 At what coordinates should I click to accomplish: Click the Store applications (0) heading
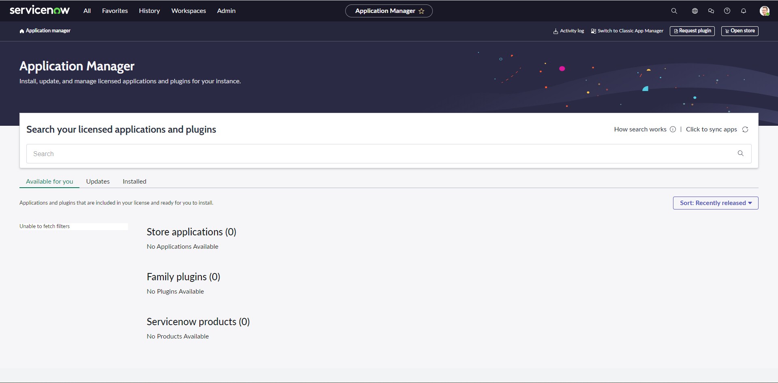click(x=191, y=232)
